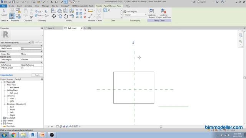This screenshot has height=138, width=246.
Task: Click the Join geometry tool
Action: click(x=38, y=15)
